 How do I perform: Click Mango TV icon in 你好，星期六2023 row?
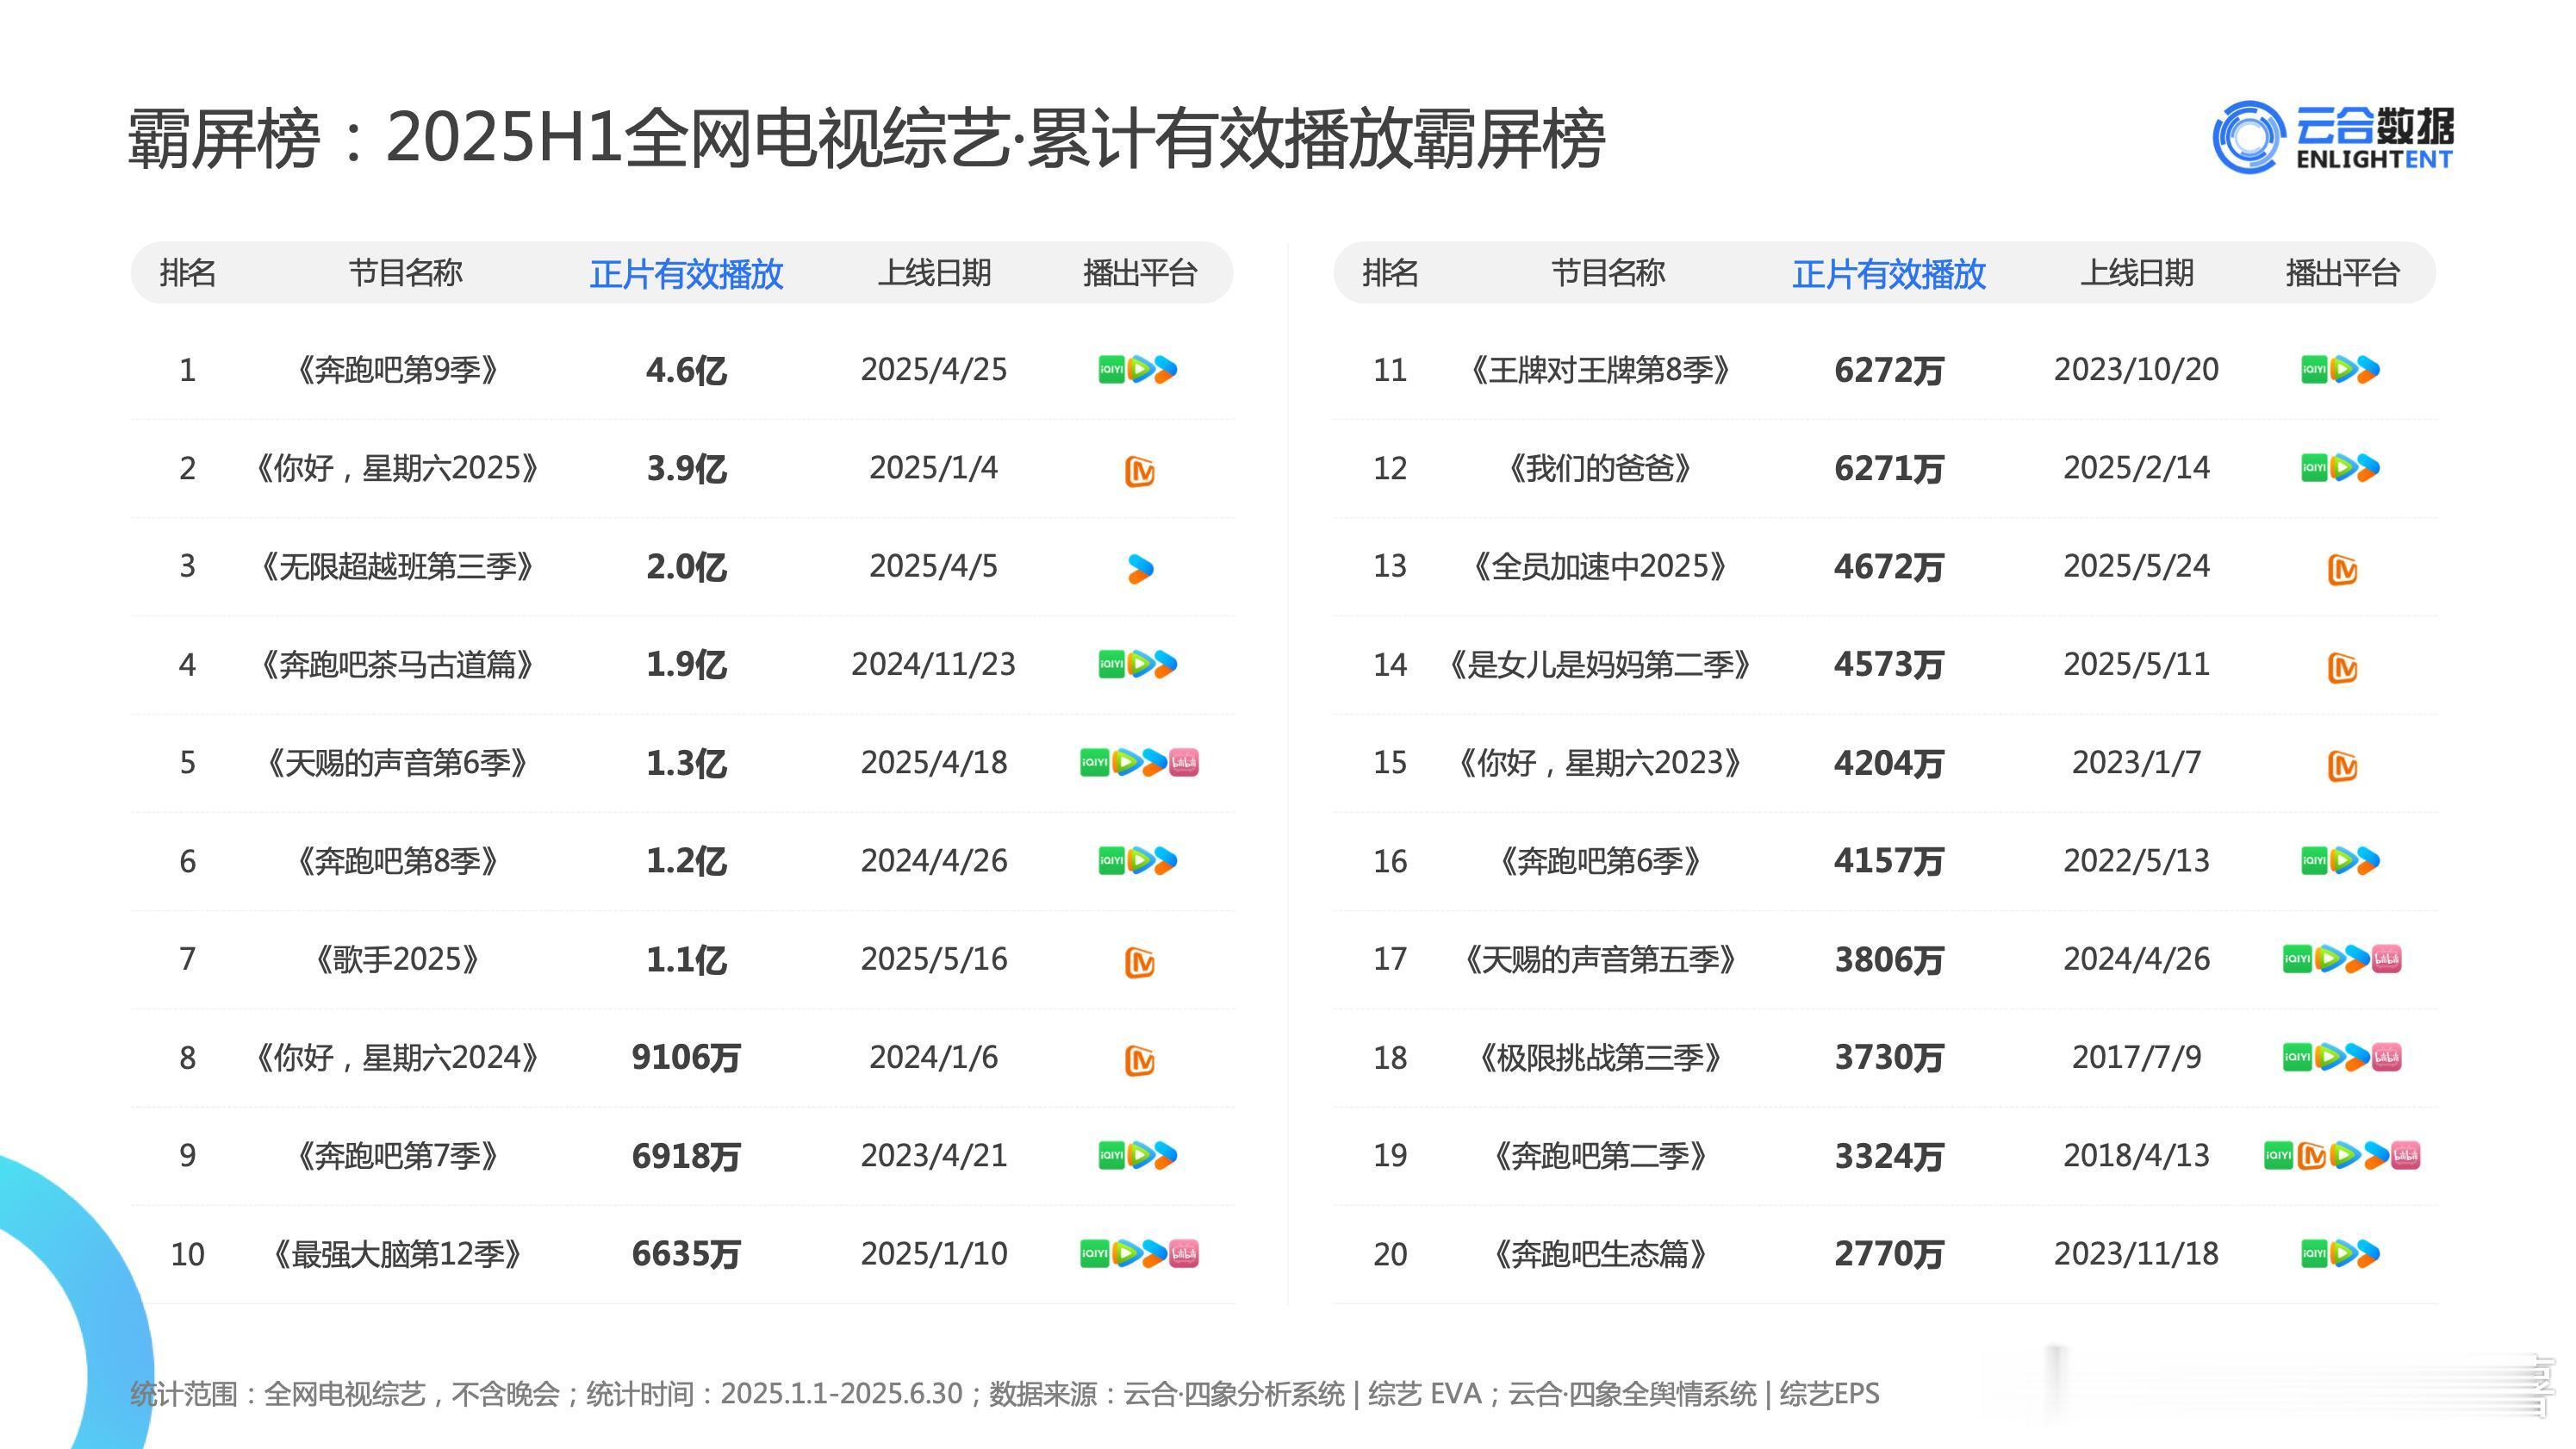click(x=2343, y=765)
